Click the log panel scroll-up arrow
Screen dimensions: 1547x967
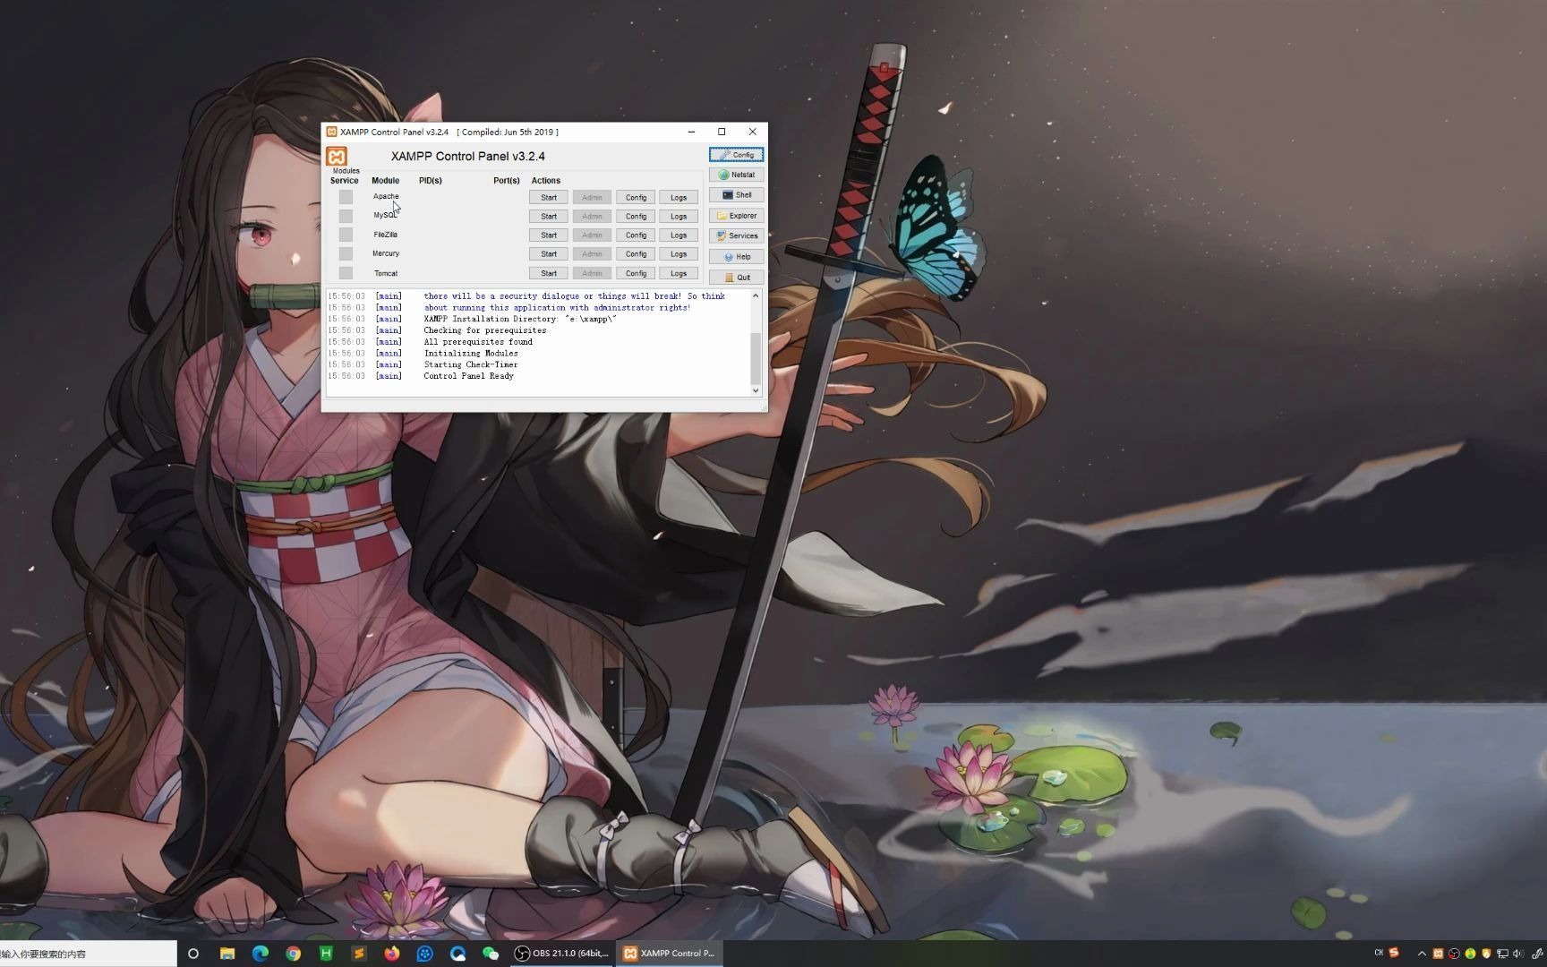(x=756, y=295)
